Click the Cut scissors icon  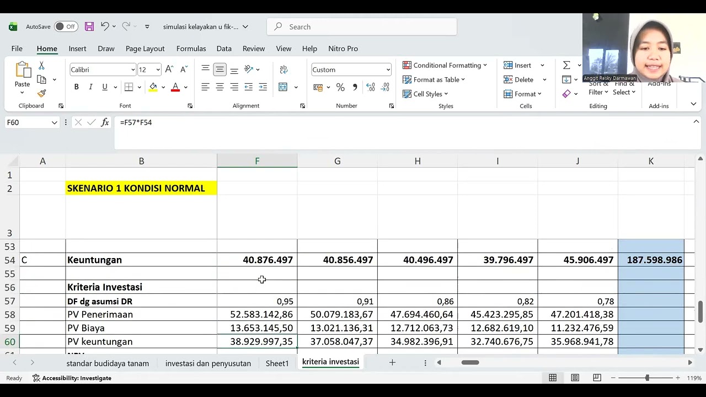pos(41,66)
